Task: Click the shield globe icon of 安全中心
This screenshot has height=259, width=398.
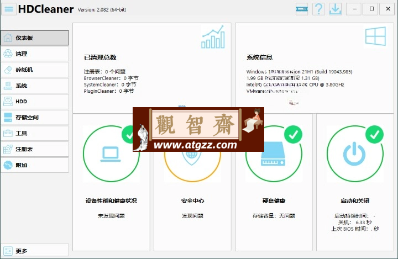Action: [x=192, y=158]
